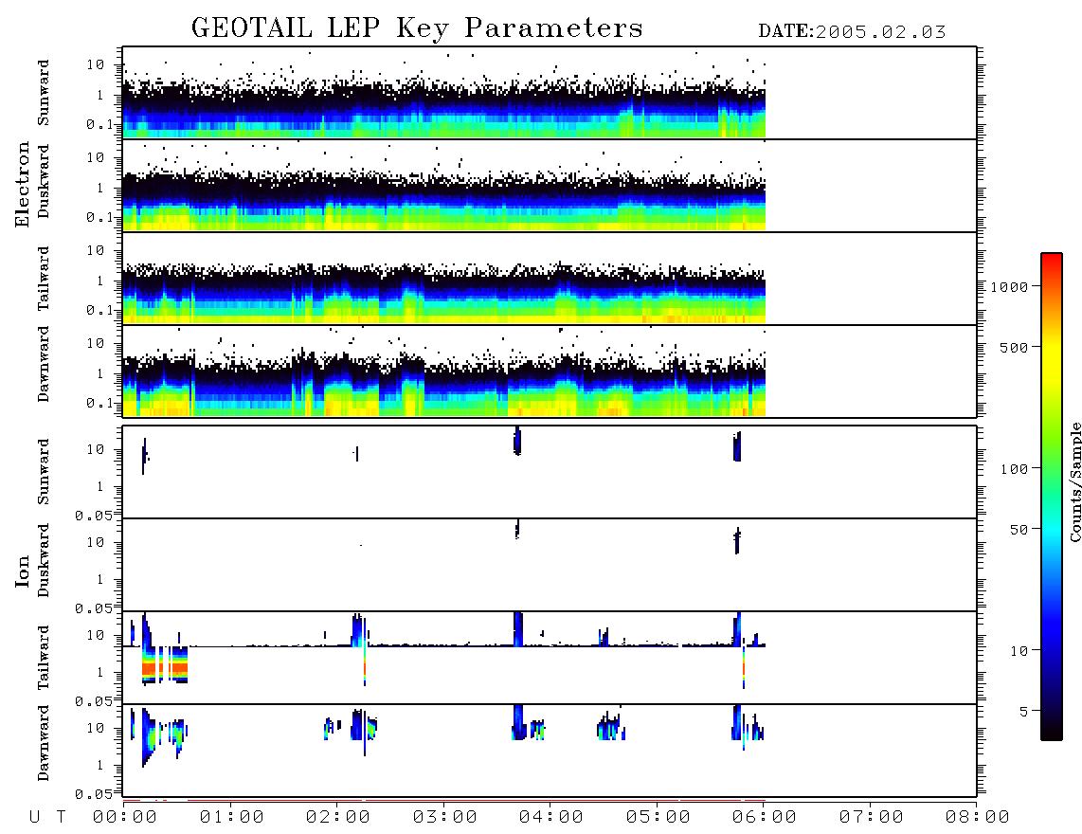Image resolution: width=1082 pixels, height=834 pixels.
Task: Click the '1' tick of Ion Tailward panel
Action: click(x=100, y=673)
